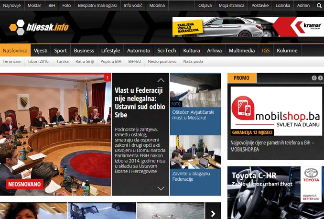Click the bljesak.info hexagon logo
Viewport: 324px width, 219px height.
[x=39, y=27]
